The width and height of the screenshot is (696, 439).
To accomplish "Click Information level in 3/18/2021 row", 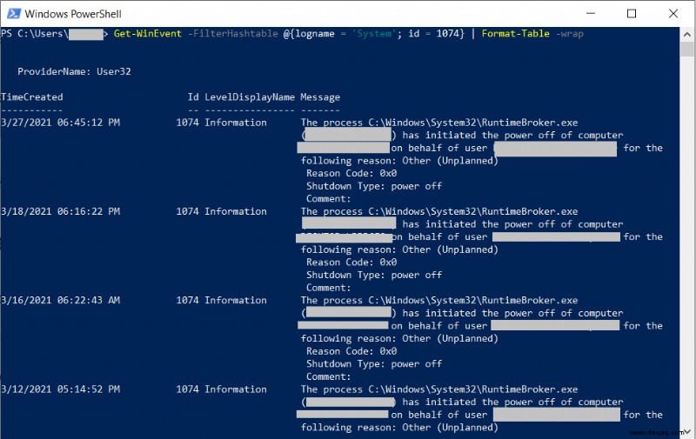I will (236, 211).
